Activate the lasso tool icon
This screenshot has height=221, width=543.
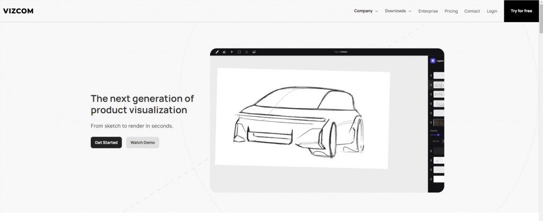247,52
